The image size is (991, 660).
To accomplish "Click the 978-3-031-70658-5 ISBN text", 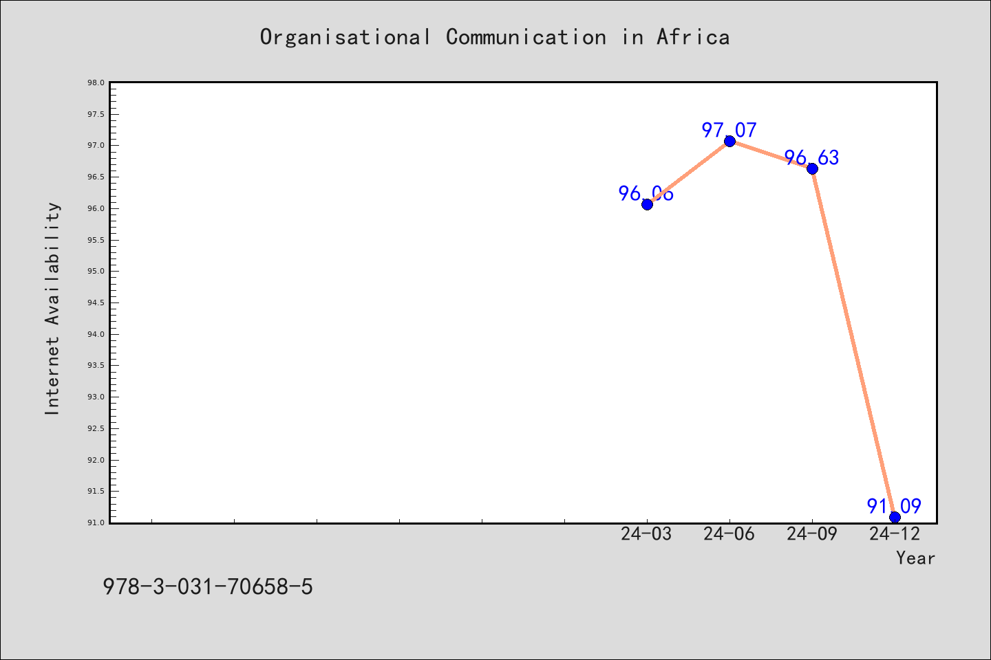I will coord(208,586).
